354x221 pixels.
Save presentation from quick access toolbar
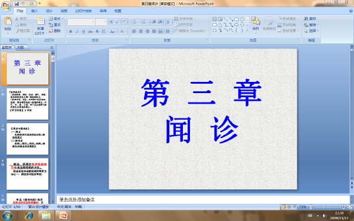point(17,4)
